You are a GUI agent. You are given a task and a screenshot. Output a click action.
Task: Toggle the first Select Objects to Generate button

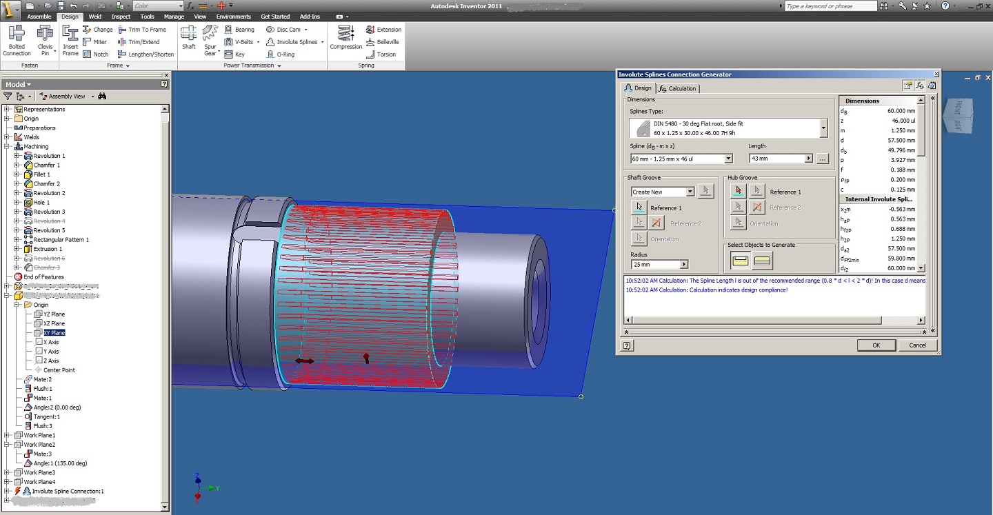(x=740, y=261)
